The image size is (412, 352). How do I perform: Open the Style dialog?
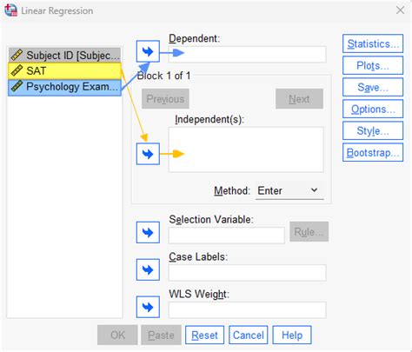373,130
